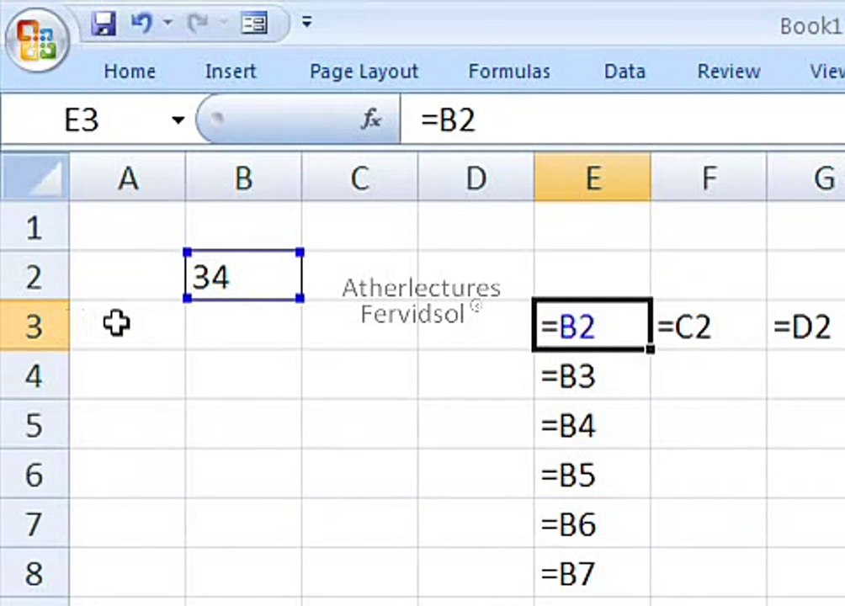
Task: Select highlighted row 3 header
Action: pos(35,326)
